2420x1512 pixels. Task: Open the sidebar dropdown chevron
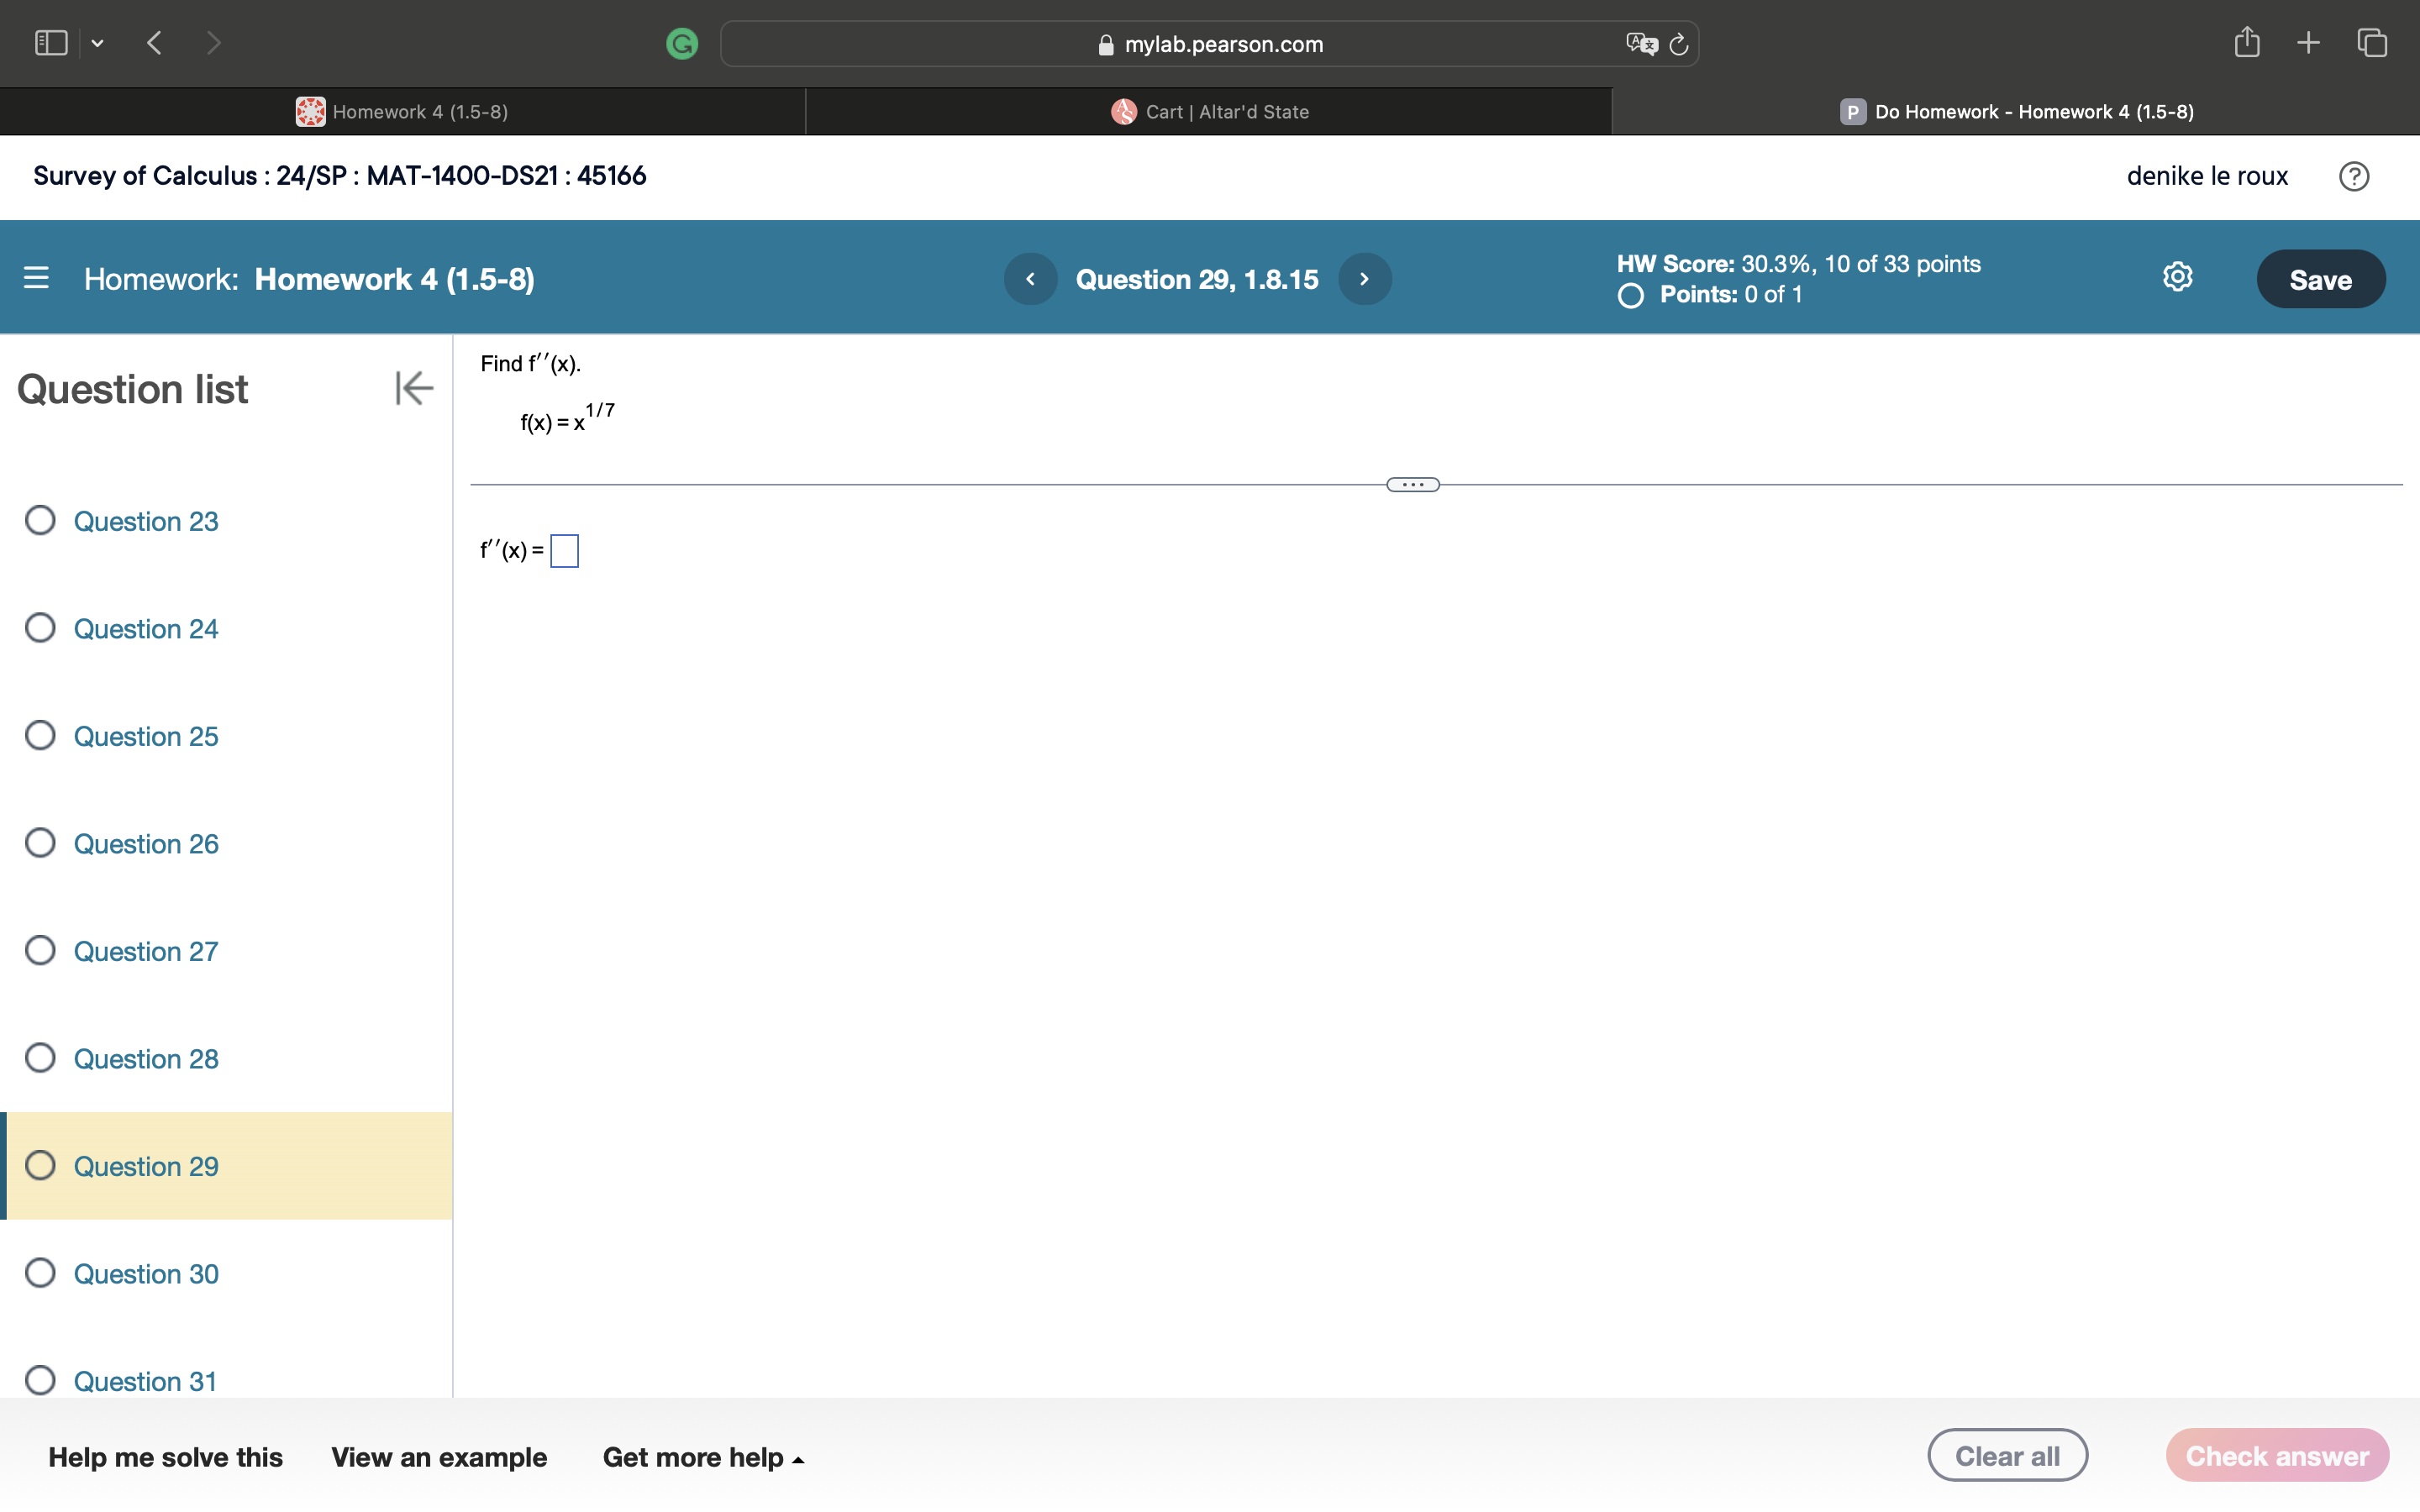[98, 43]
